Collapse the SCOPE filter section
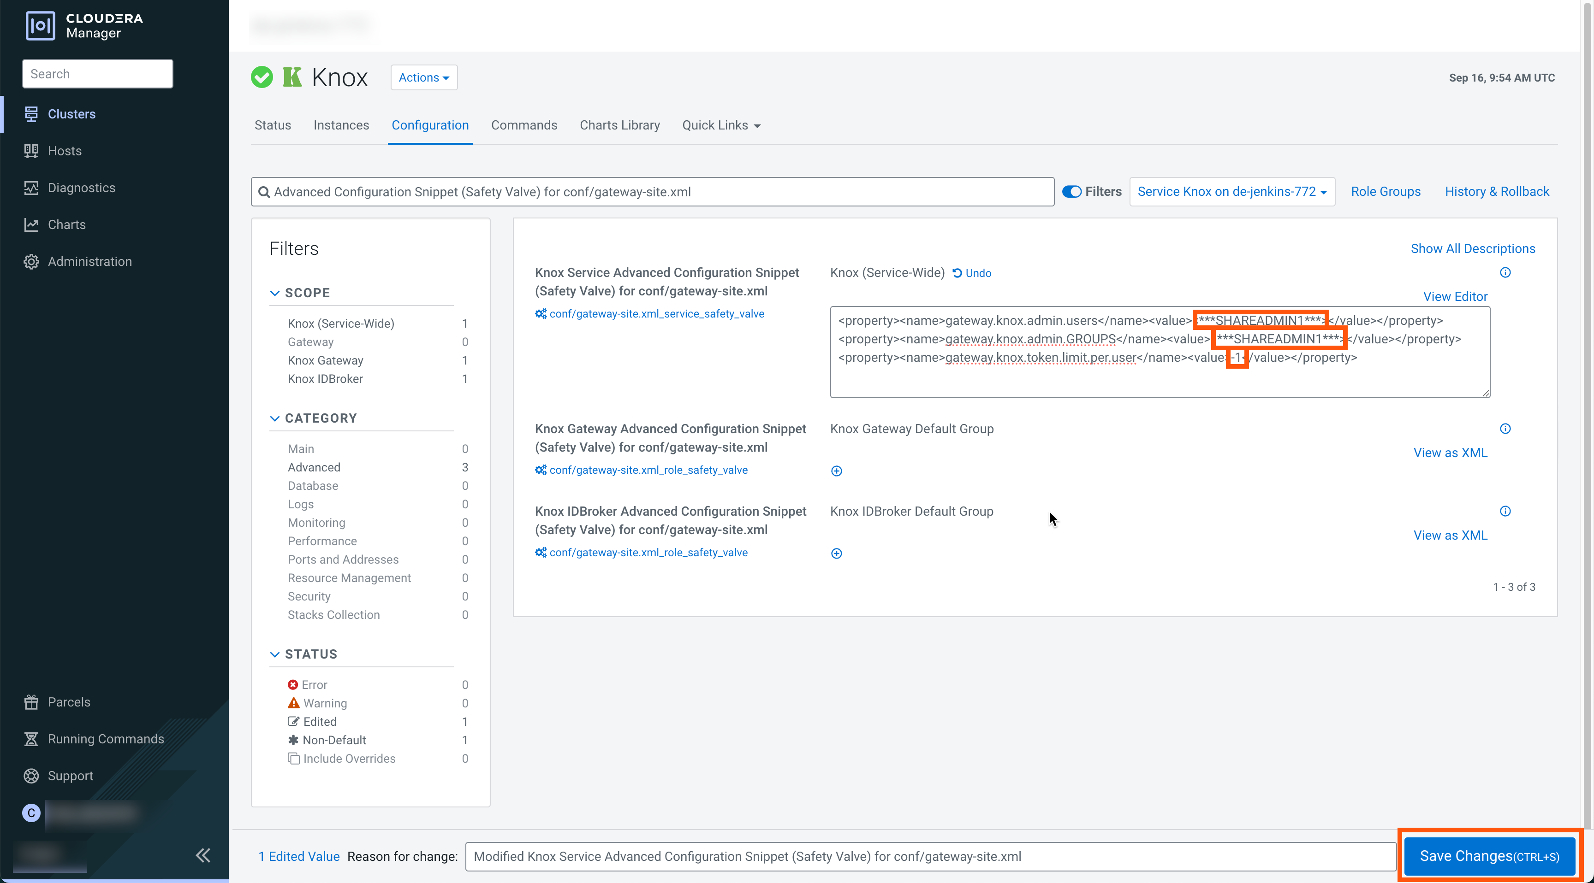The width and height of the screenshot is (1594, 883). click(275, 293)
